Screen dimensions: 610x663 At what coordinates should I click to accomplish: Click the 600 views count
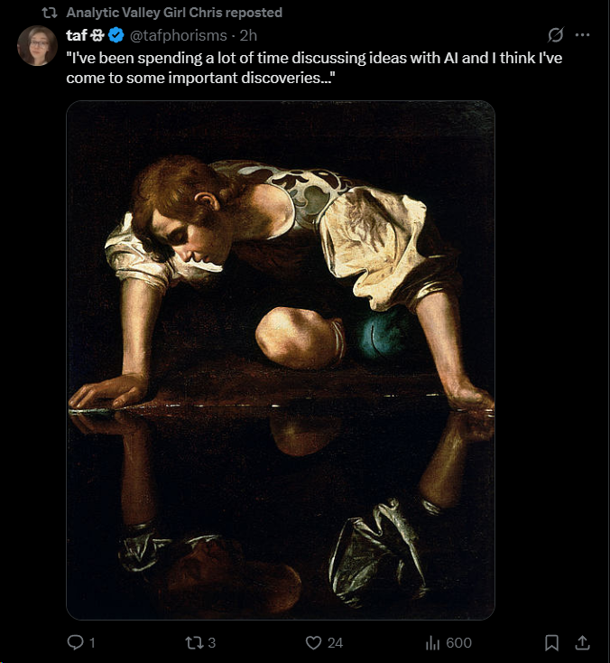(x=458, y=642)
